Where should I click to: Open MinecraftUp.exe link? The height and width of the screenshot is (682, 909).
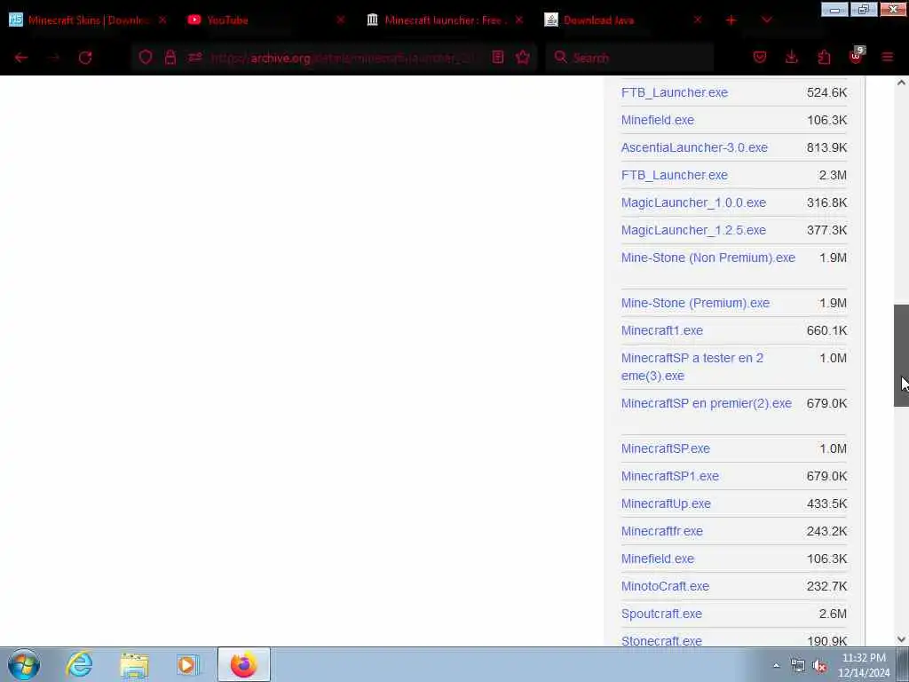coord(666,504)
